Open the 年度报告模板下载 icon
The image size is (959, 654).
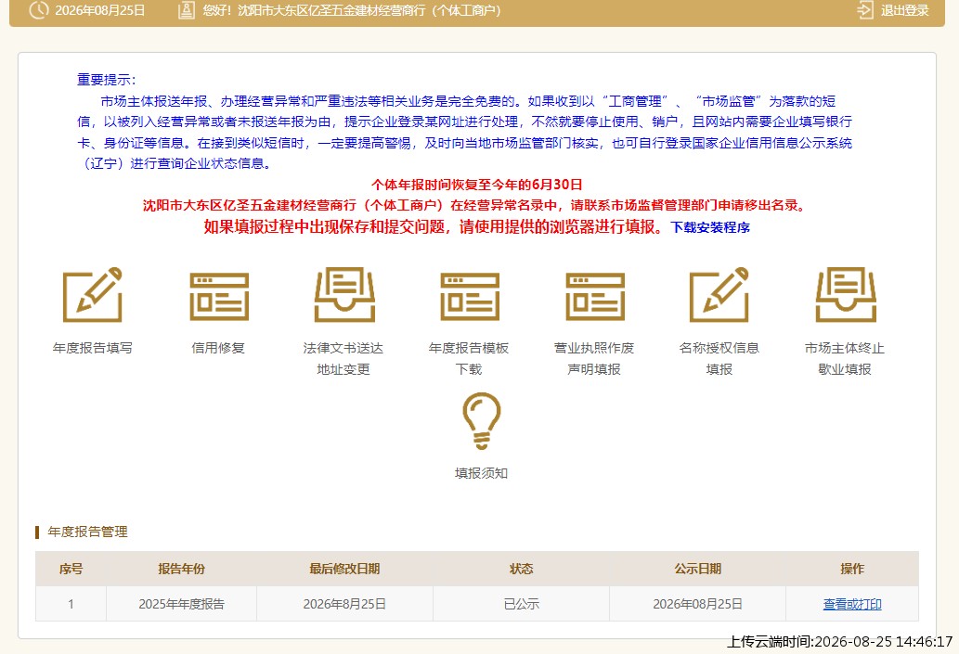[x=470, y=297]
